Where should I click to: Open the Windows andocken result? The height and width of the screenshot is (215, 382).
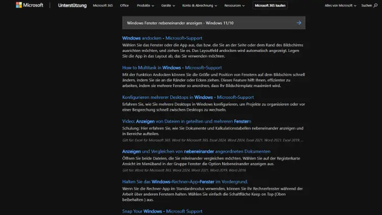(x=162, y=38)
